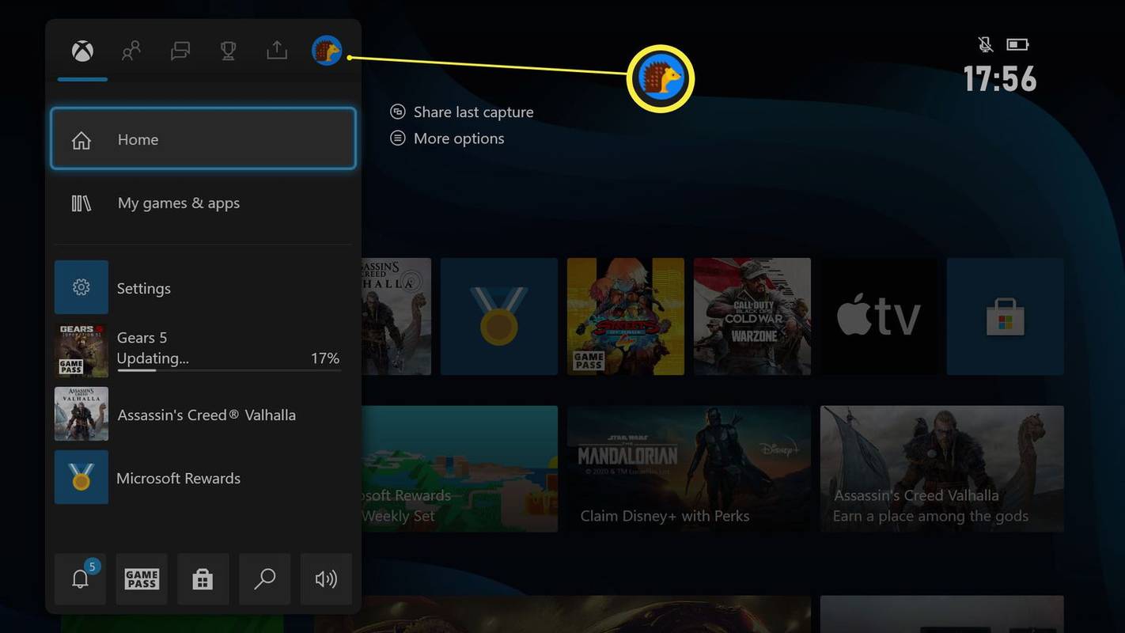Click the Microsoft Rewards medal icon in guide
This screenshot has width=1125, height=633.
click(81, 477)
